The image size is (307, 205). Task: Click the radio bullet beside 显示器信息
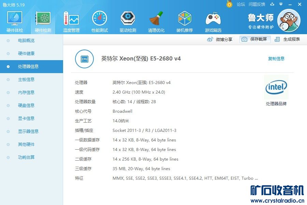click(x=8, y=131)
